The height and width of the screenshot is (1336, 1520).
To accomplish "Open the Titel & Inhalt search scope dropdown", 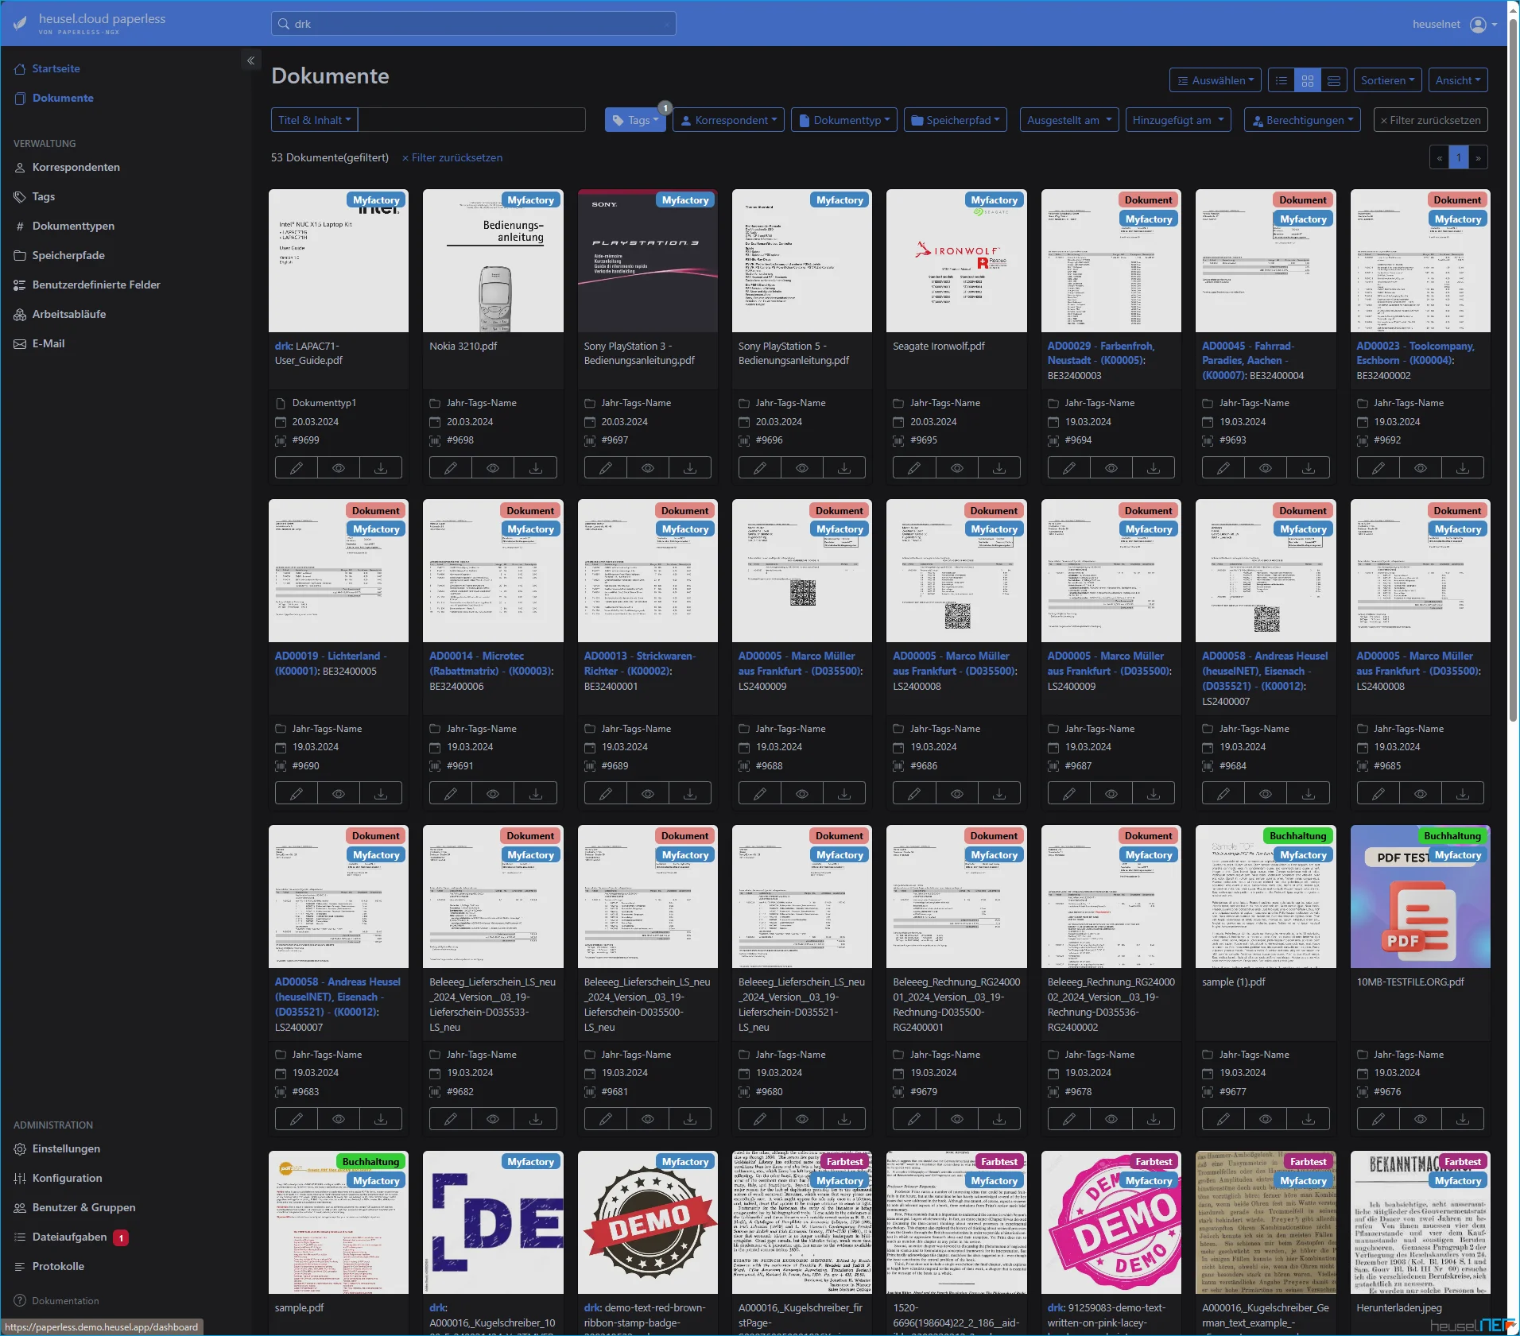I will coord(314,120).
